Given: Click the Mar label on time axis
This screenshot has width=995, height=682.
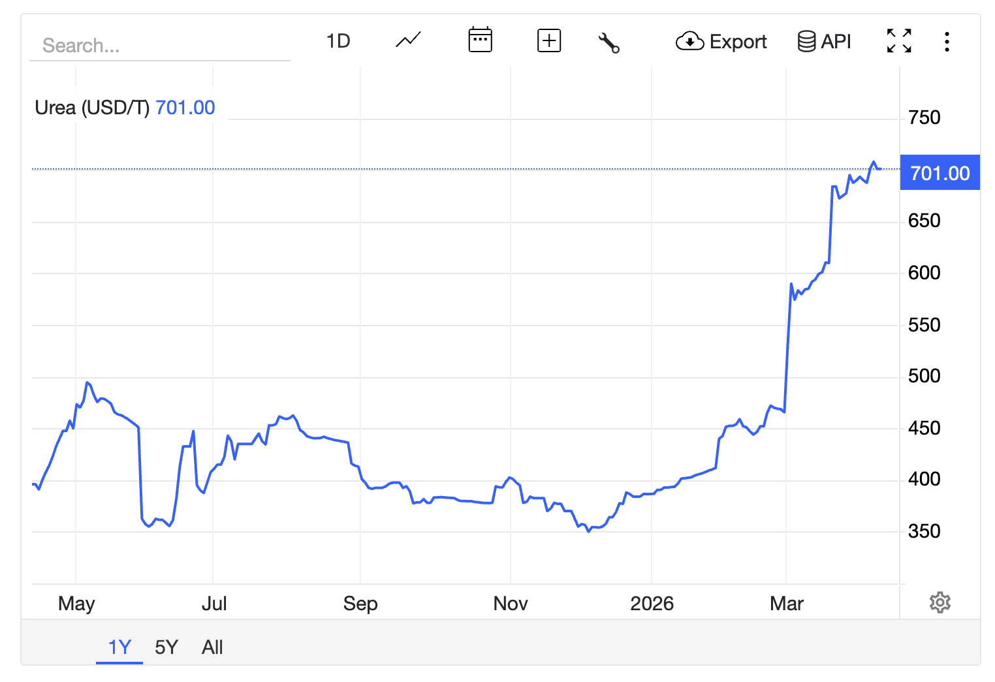Looking at the screenshot, I should [x=786, y=604].
